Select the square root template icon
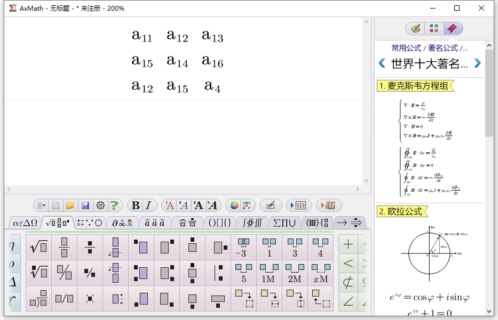Screen dimensions: 498x320 [38, 247]
